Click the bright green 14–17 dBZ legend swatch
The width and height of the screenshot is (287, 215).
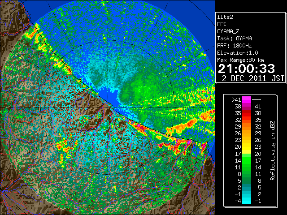pos(247,160)
